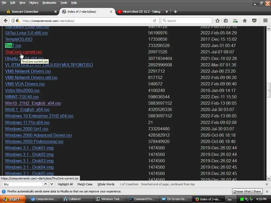This screenshot has height=203, width=271.
Task: Open the View menu
Action: [x=22, y=3]
